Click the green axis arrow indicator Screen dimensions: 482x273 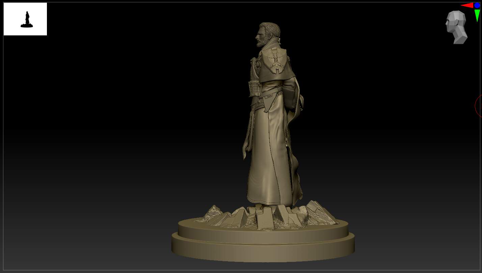tap(477, 16)
